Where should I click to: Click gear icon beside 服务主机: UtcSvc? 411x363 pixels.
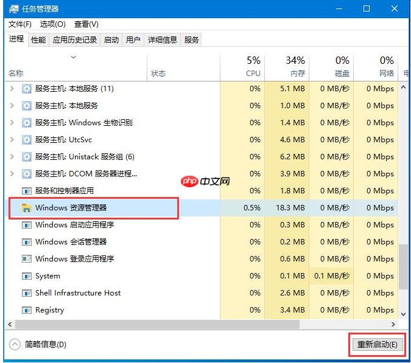pyautogui.click(x=26, y=140)
